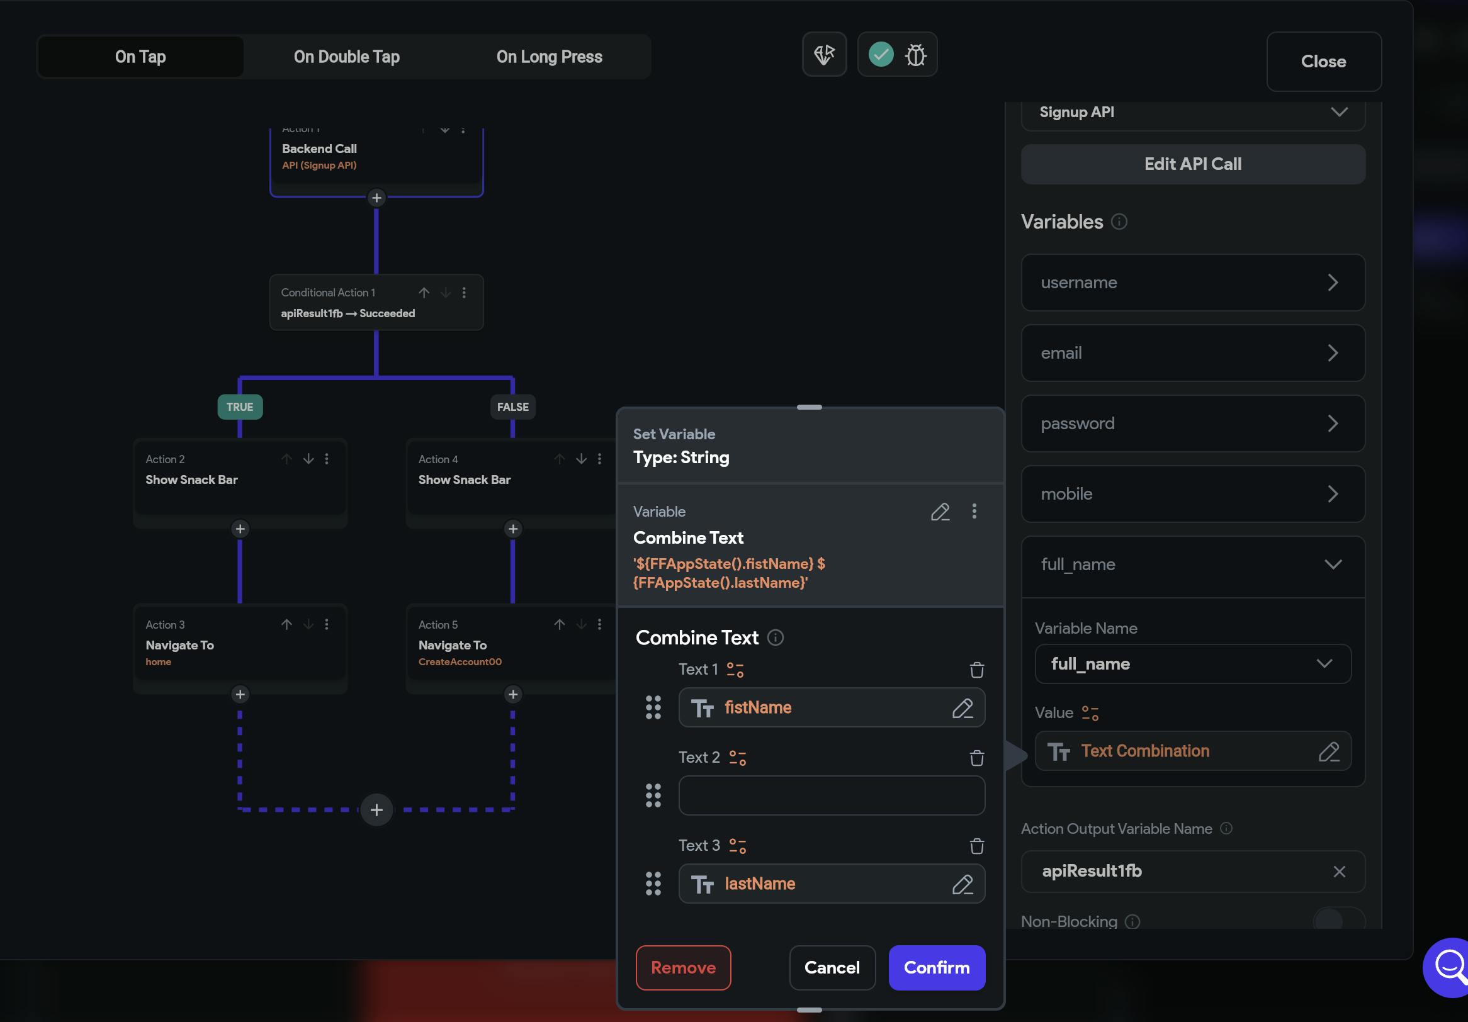Expand the username variable row
This screenshot has width=1468, height=1022.
[x=1192, y=283]
